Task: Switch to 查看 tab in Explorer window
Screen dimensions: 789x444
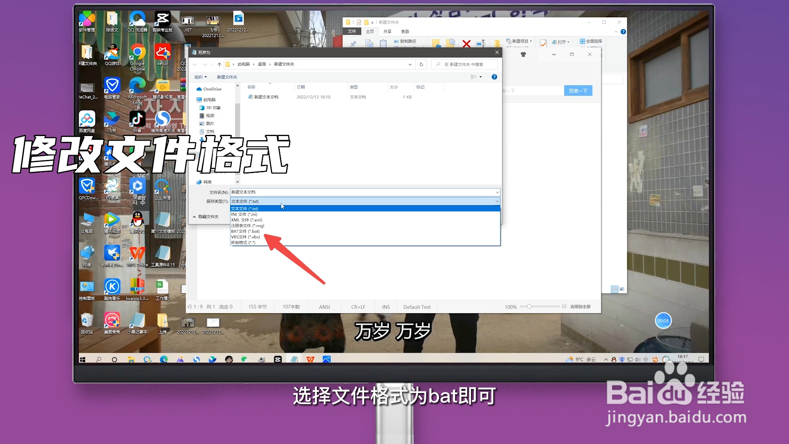Action: 405,32
